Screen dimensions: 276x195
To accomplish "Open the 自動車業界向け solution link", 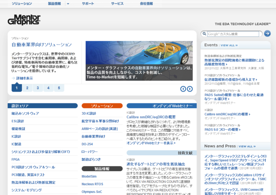I will point(93,136).
